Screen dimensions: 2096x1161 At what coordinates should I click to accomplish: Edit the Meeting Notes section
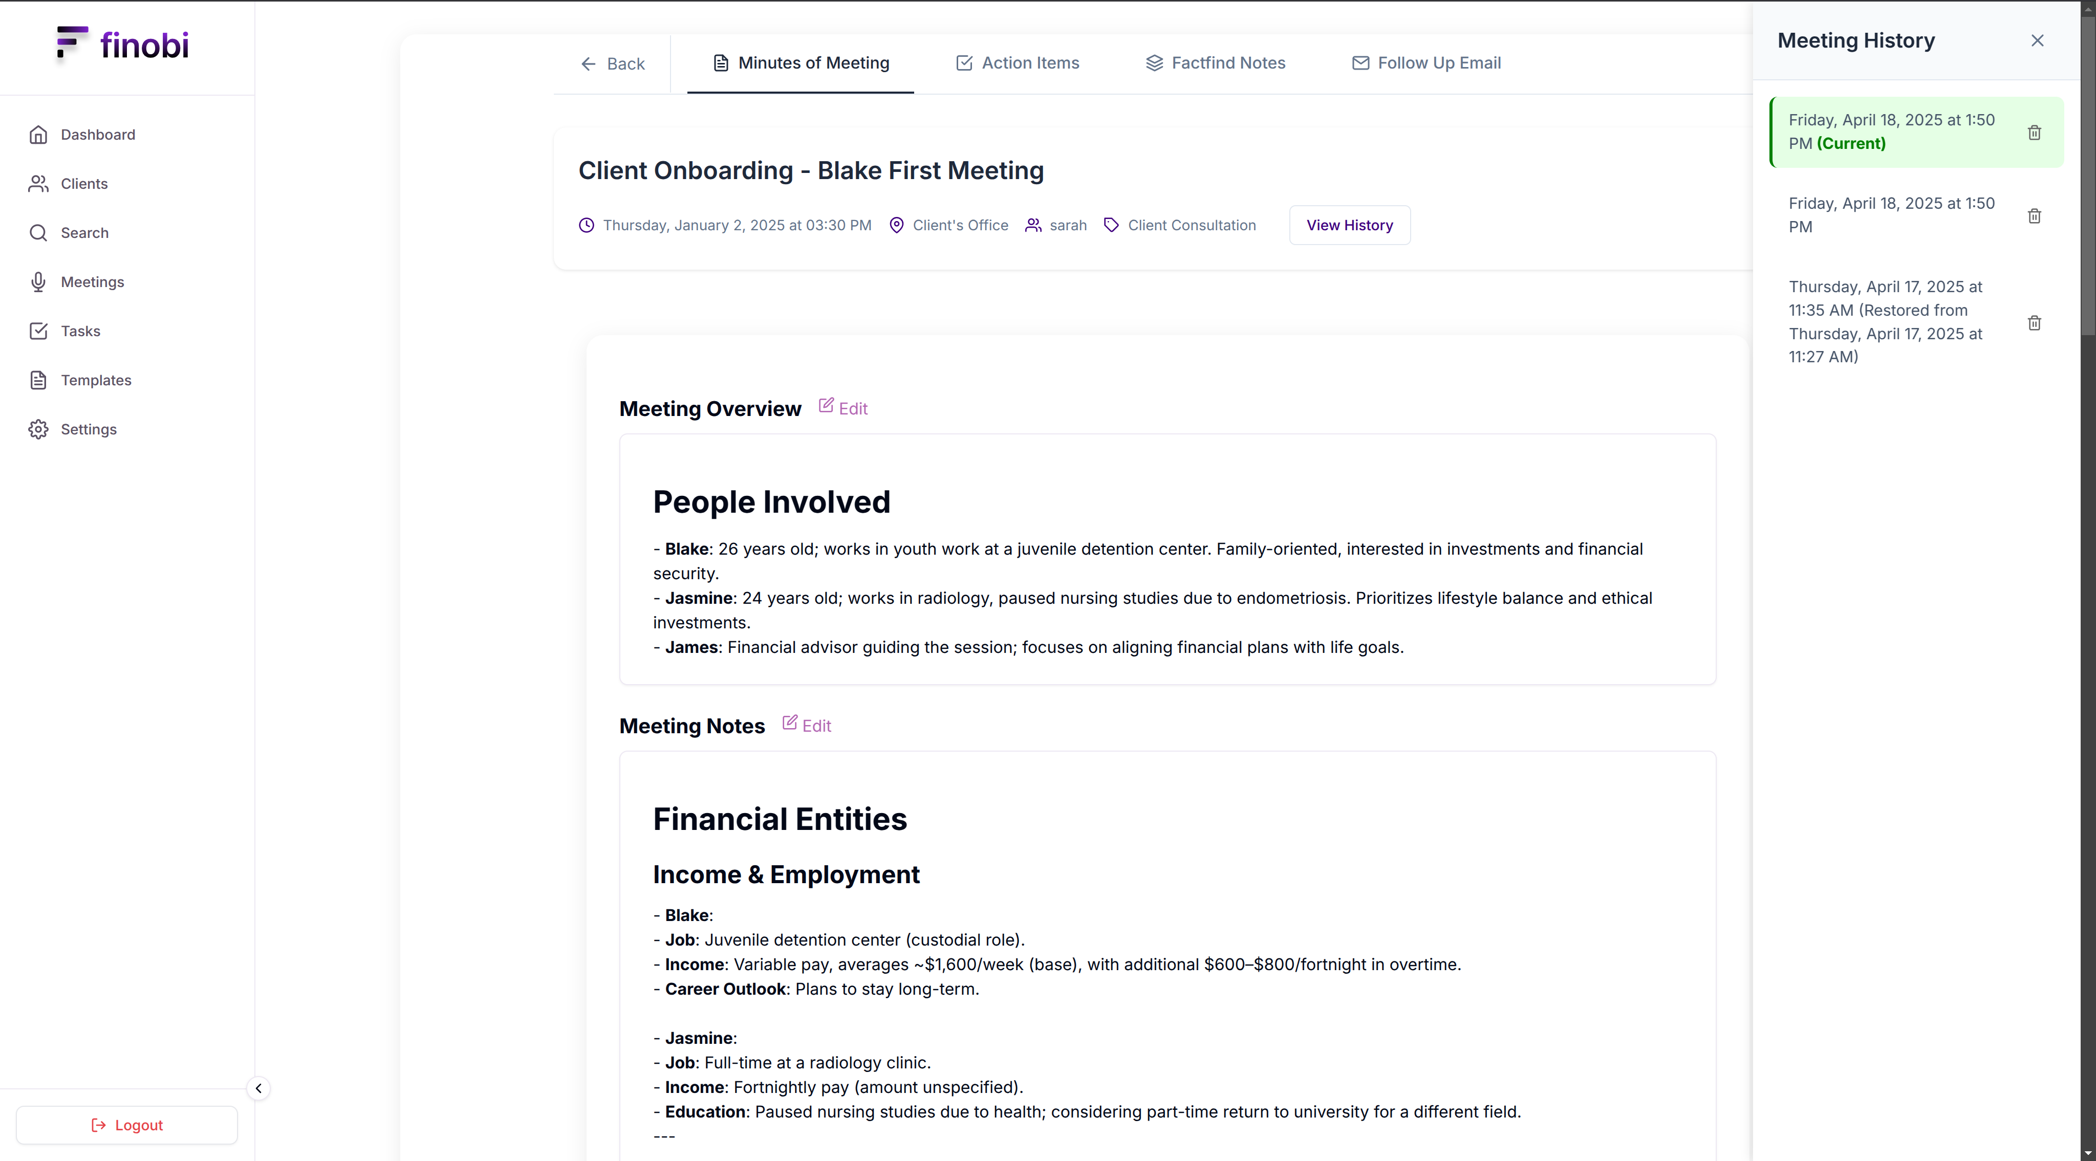[806, 725]
